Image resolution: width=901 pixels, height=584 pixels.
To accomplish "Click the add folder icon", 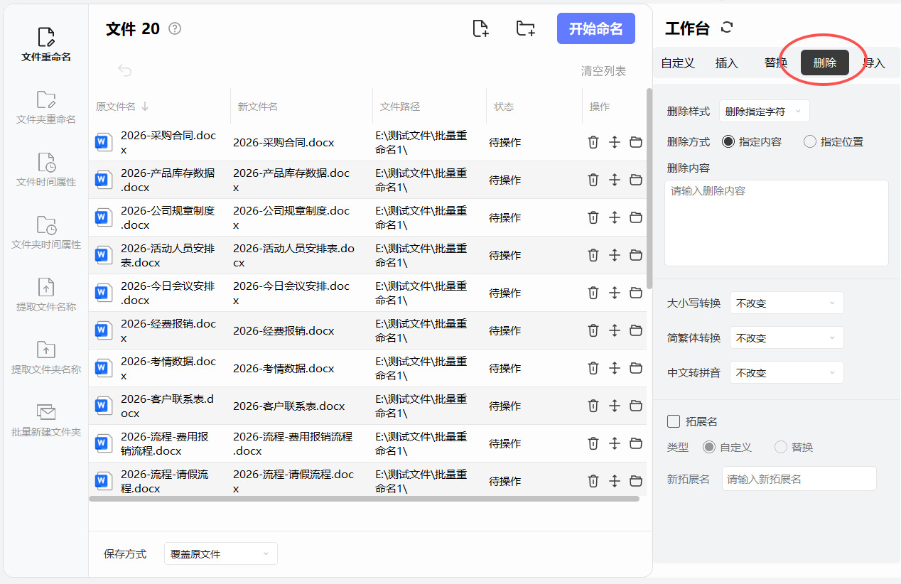I will (x=525, y=28).
